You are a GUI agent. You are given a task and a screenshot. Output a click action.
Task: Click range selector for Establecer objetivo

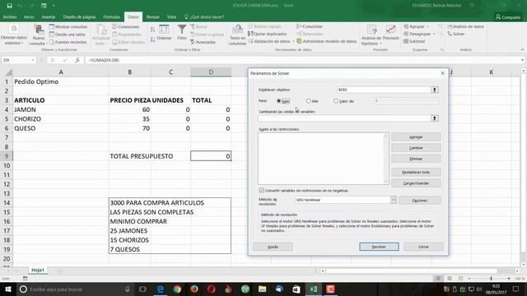(435, 90)
